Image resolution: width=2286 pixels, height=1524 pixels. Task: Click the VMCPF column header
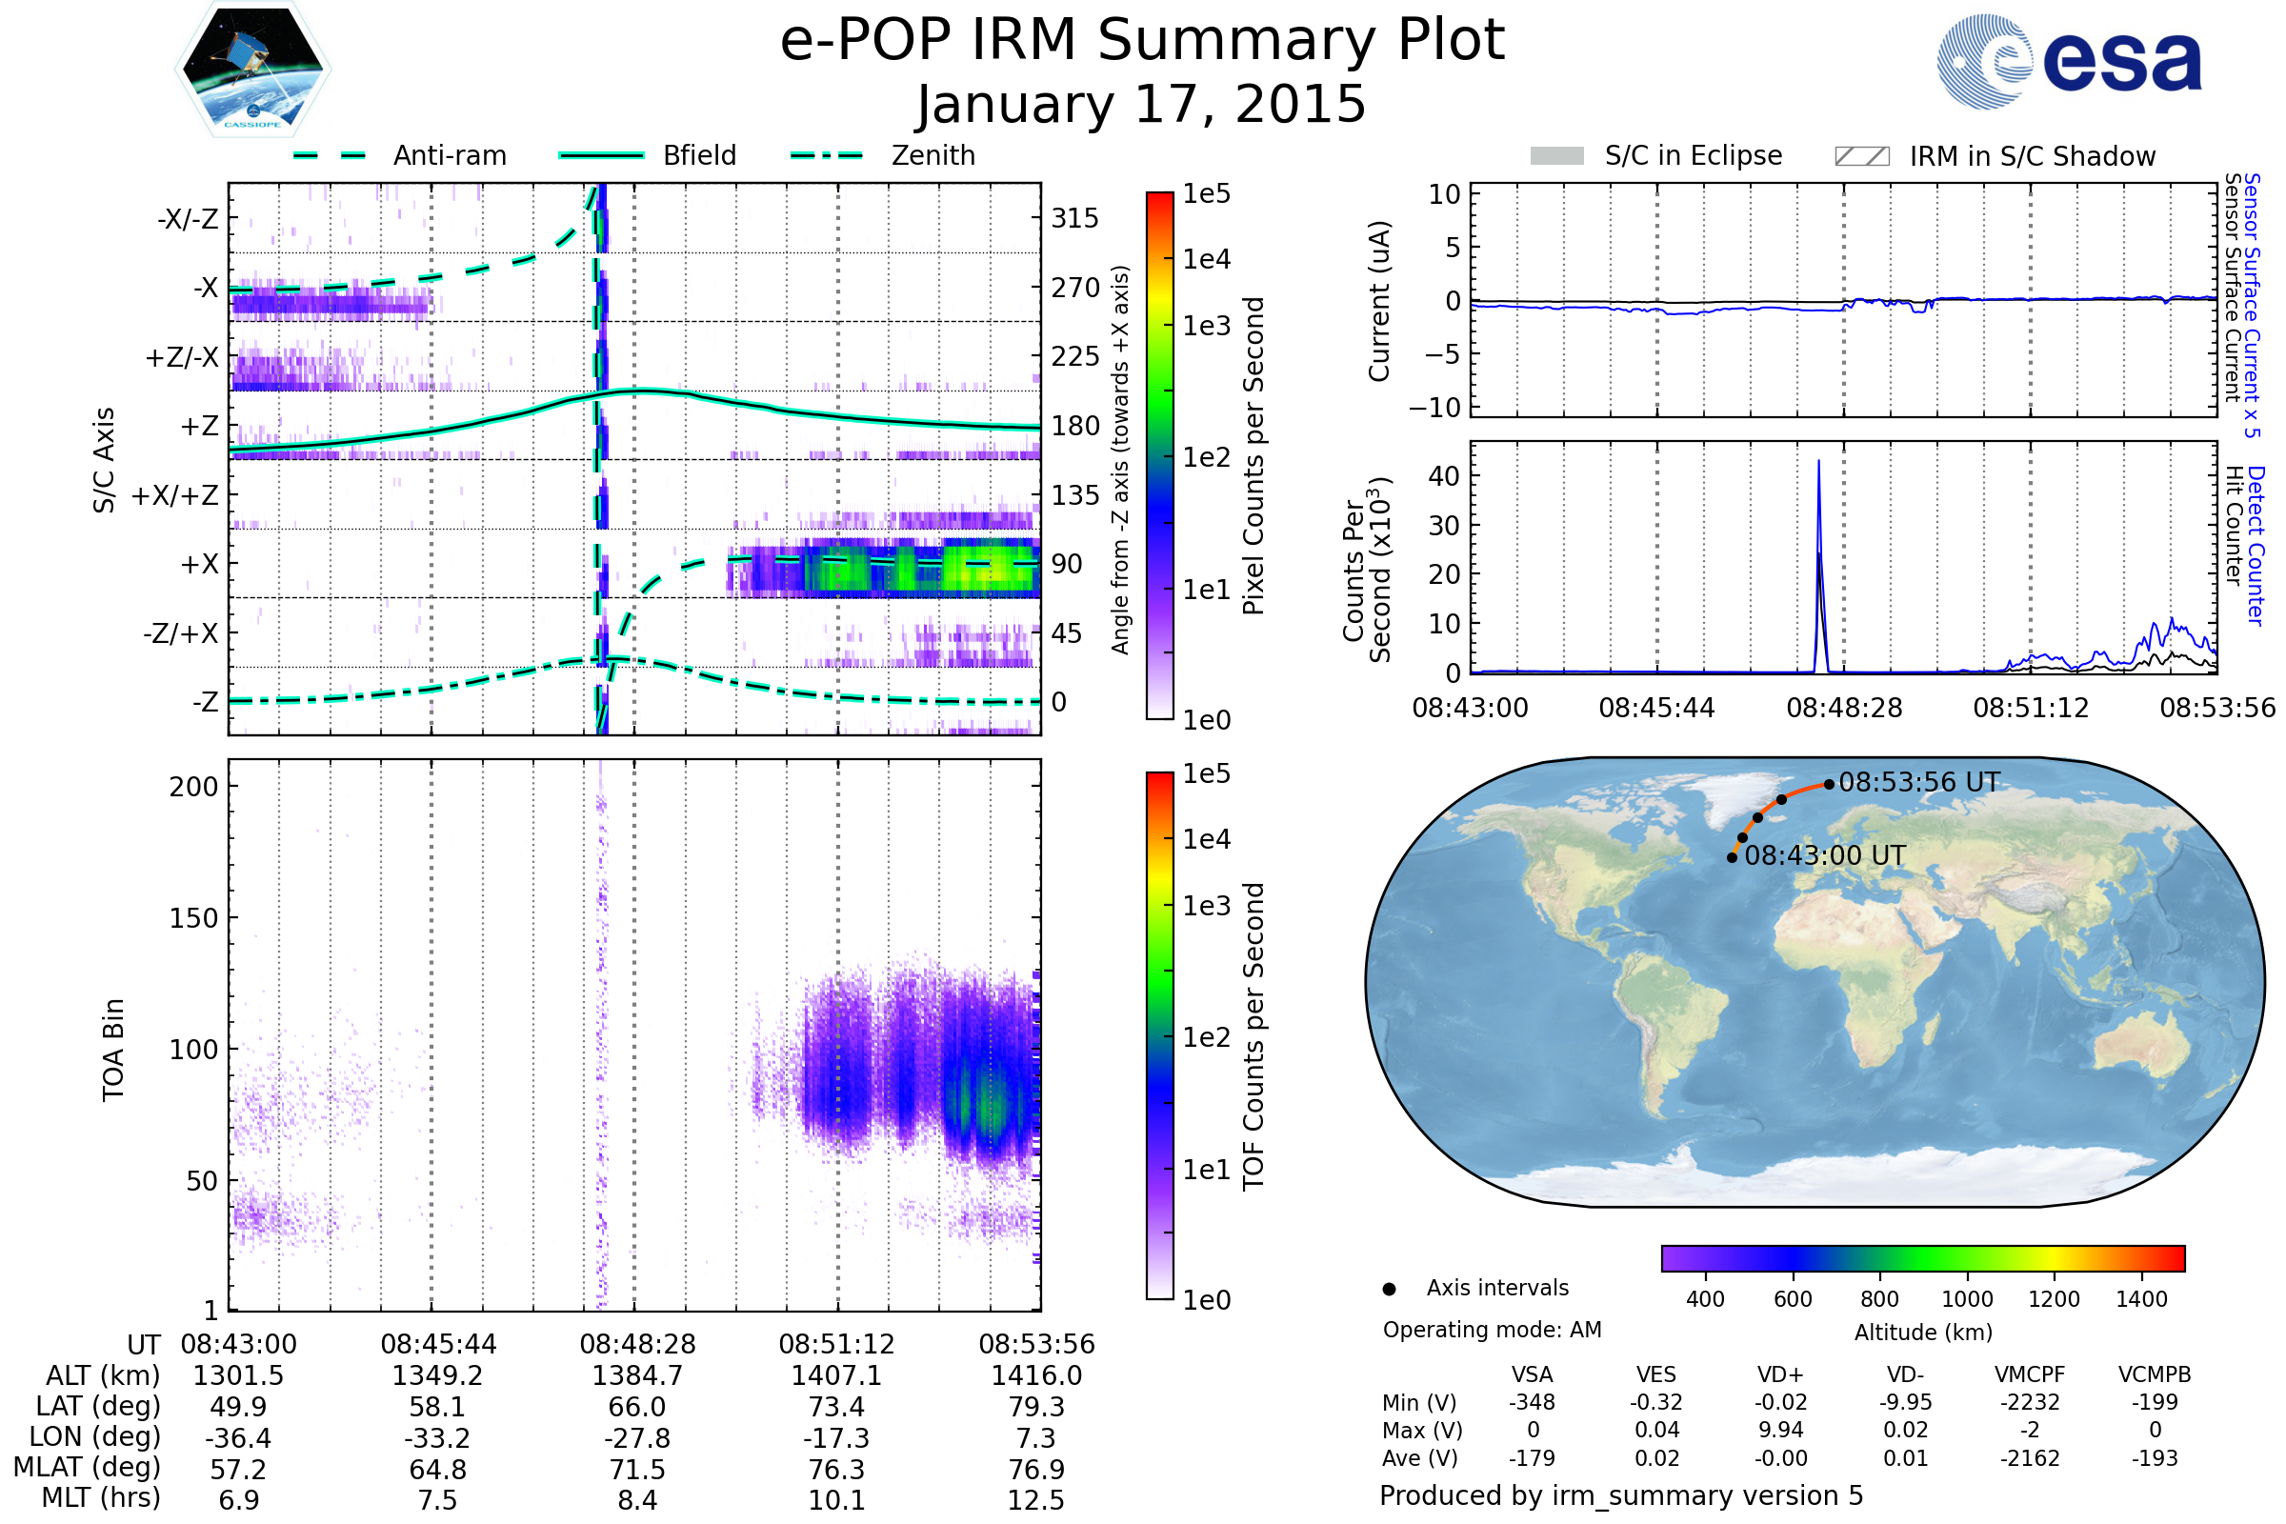coord(2030,1374)
